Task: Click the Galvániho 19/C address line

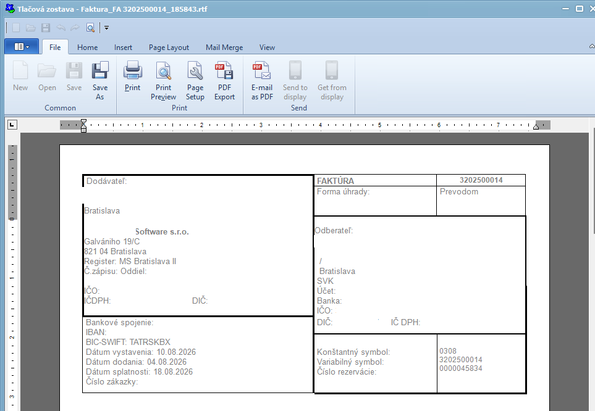Action: 112,241
